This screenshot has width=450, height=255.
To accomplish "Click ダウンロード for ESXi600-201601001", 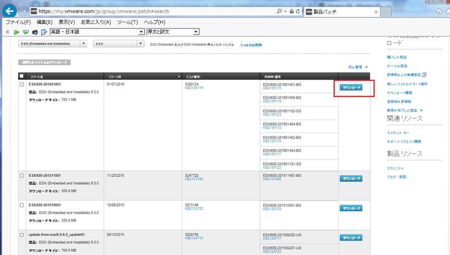I will coord(351,88).
